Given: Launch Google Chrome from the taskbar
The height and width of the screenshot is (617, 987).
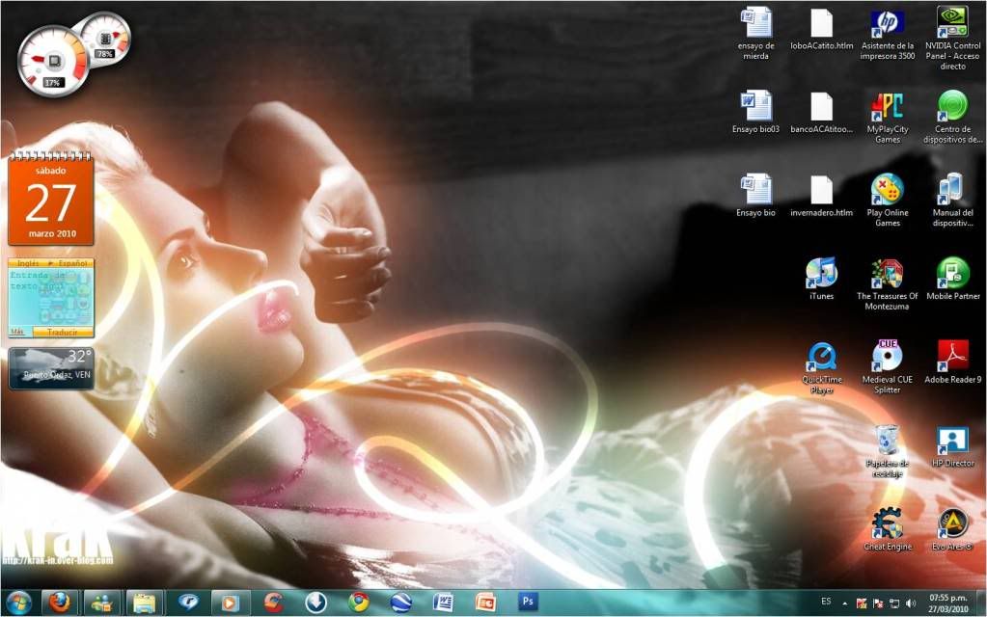Looking at the screenshot, I should click(359, 603).
